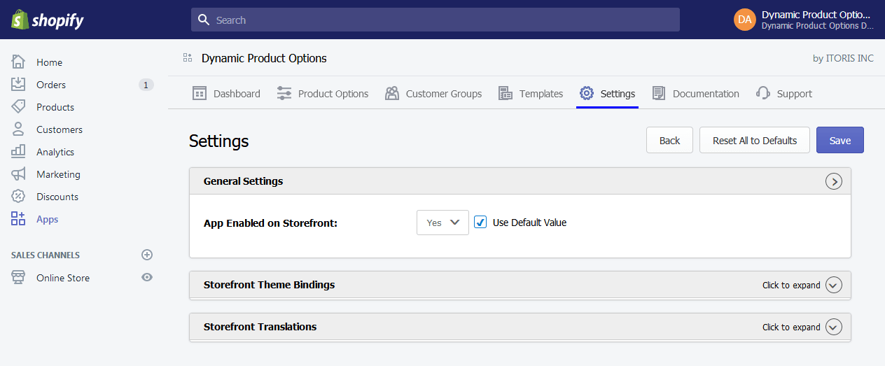The height and width of the screenshot is (366, 885).
Task: Open Online Store sales channel
Action: [63, 277]
